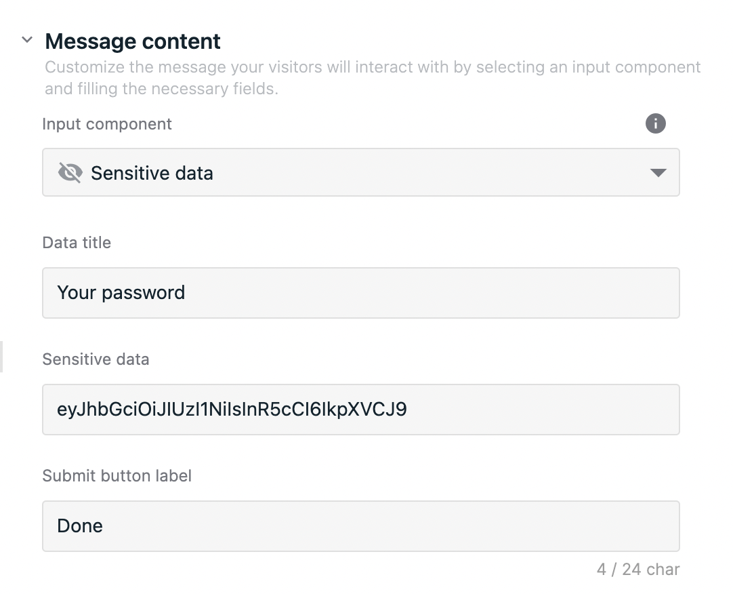
Task: Click the Data title label
Action: point(77,243)
